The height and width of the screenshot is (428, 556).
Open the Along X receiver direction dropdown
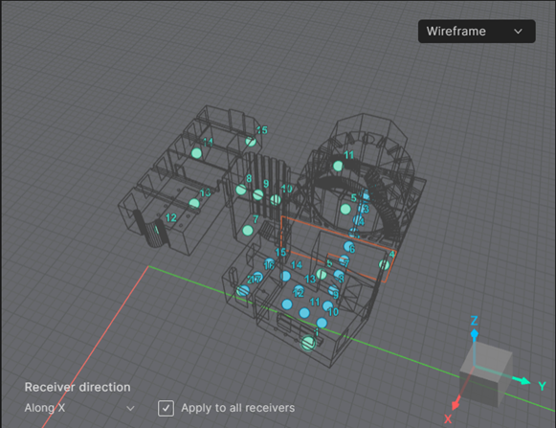tap(79, 408)
